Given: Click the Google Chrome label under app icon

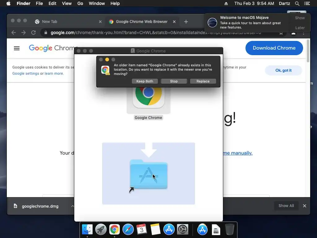Looking at the screenshot, I should tap(148, 117).
